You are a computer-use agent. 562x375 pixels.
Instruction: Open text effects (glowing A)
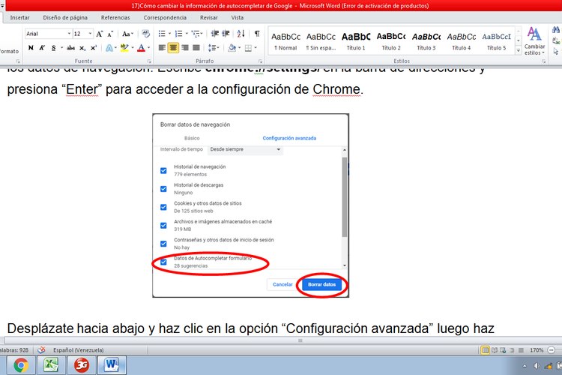(109, 48)
